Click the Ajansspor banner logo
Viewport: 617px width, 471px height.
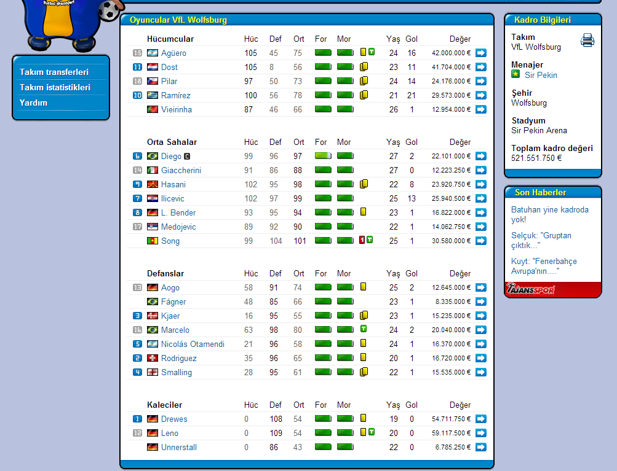[x=531, y=289]
